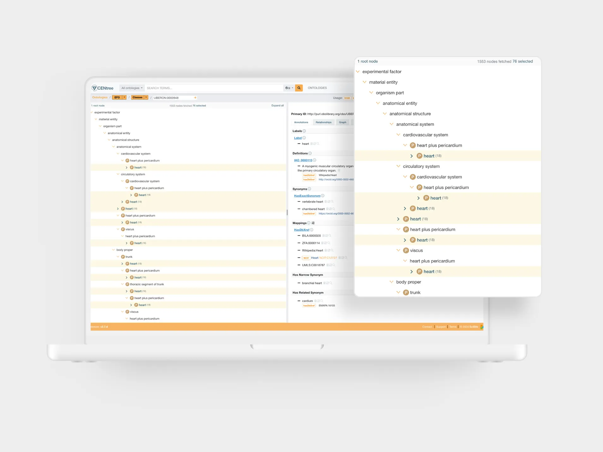The image size is (603, 452).
Task: Click Contact in the footer
Action: pos(427,327)
